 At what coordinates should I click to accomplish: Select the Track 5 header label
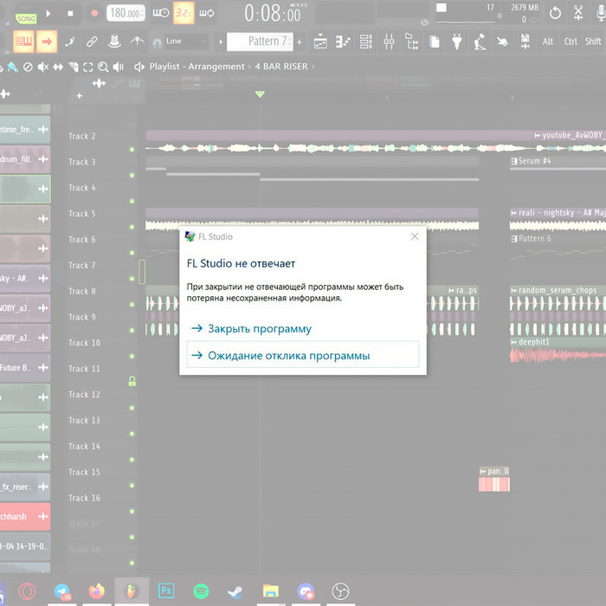coord(82,214)
